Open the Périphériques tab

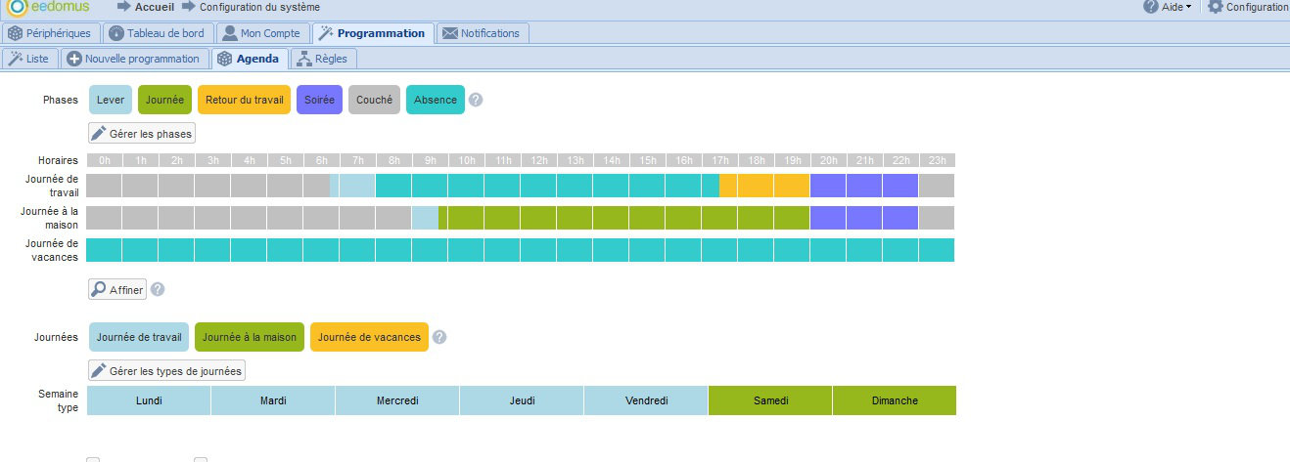pyautogui.click(x=50, y=33)
